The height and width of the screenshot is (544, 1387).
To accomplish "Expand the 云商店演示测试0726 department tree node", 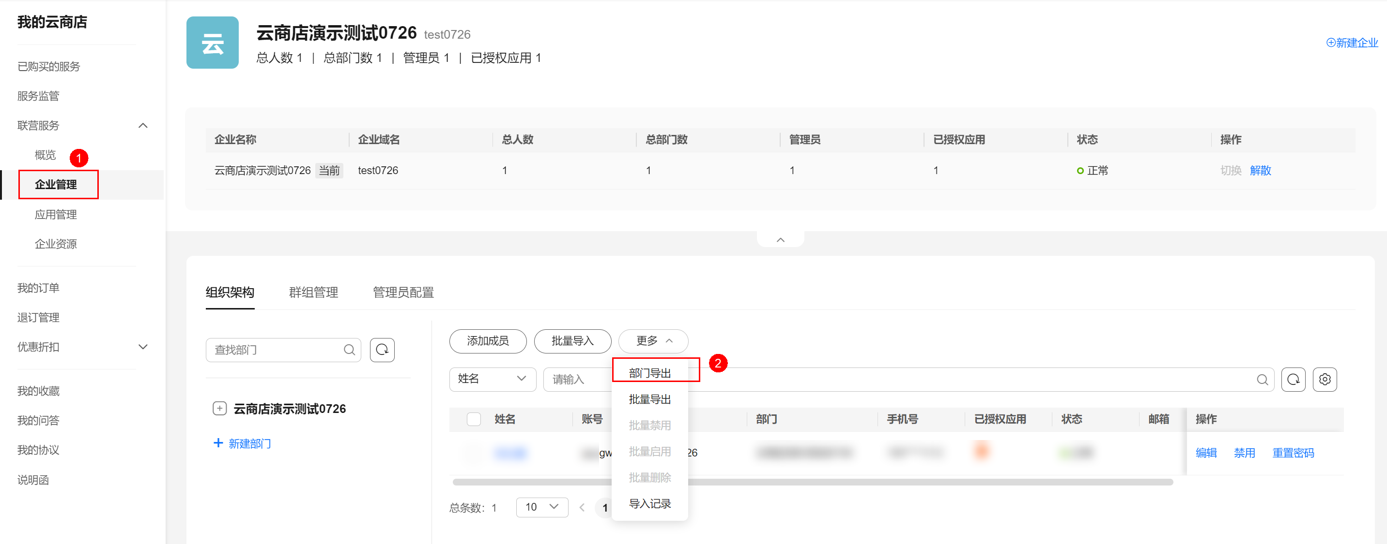I will 220,408.
